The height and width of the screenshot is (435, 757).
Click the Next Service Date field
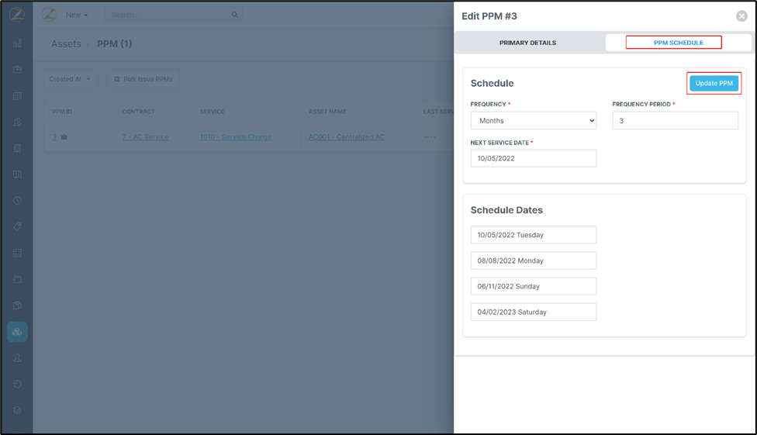(x=534, y=158)
